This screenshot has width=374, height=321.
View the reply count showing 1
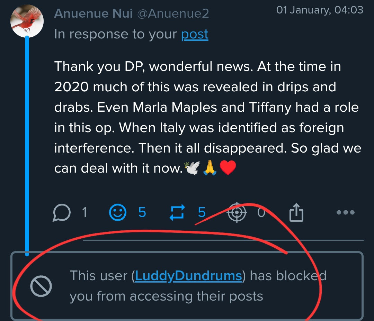(x=84, y=212)
